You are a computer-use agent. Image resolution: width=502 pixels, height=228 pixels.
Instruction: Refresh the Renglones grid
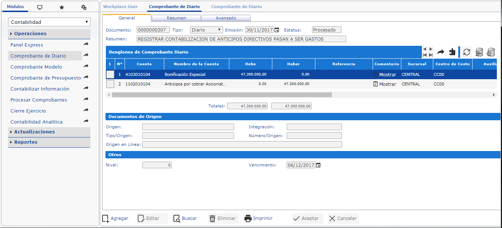(x=467, y=52)
